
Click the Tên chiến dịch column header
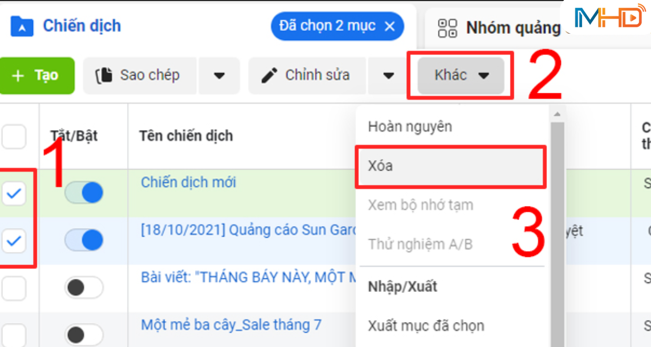(x=186, y=136)
